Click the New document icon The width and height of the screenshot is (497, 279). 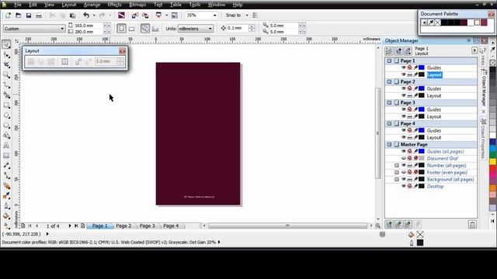(x=8, y=15)
